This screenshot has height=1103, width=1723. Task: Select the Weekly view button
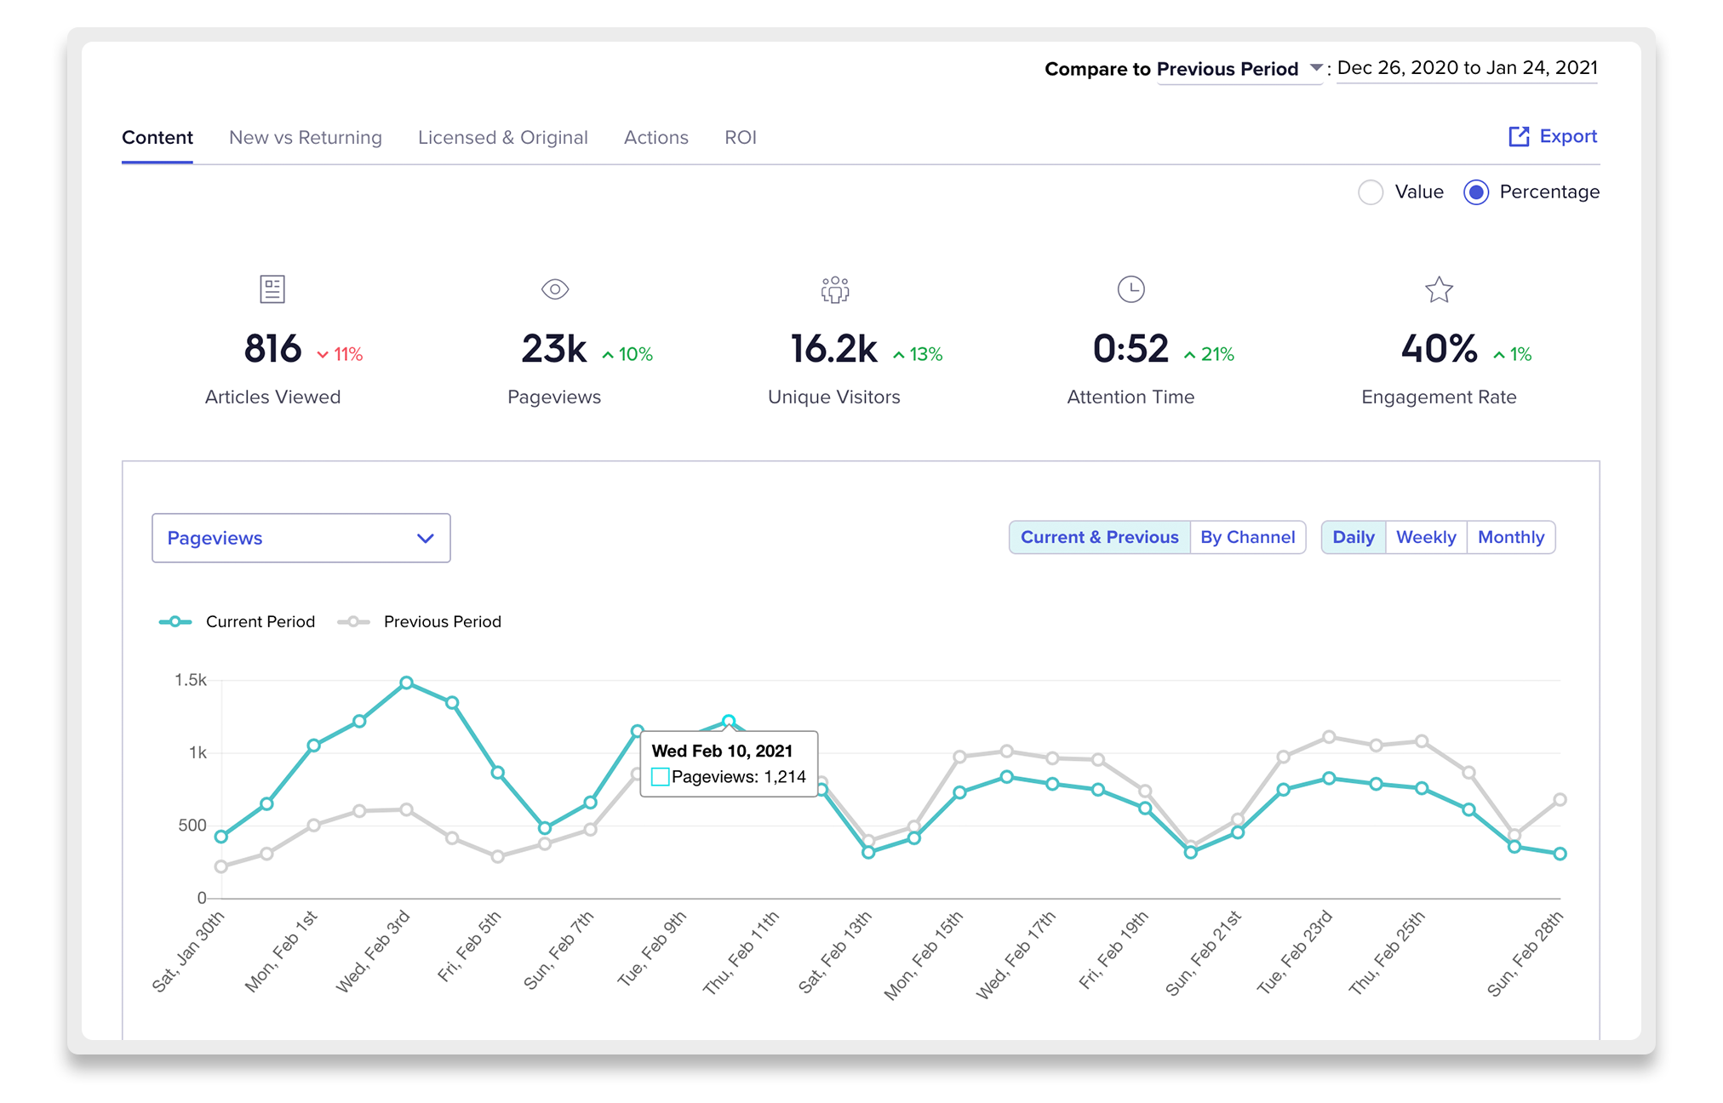point(1428,536)
